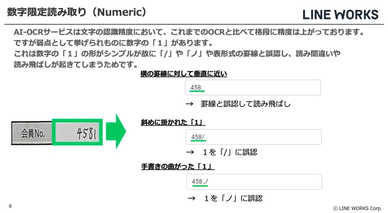This screenshot has width=388, height=213.
Task: Click the © LINE WORKS Corp. copyright text
Action: pos(357,207)
